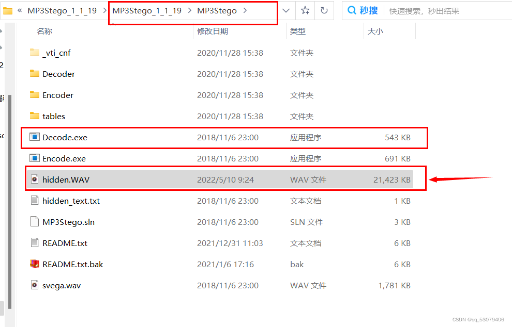Click the folder icon at address bar start

(8, 11)
